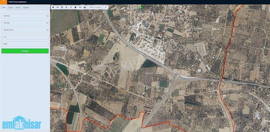Click the info icon in map toolbar
270x132 pixels.
pyautogui.click(x=71, y=7)
